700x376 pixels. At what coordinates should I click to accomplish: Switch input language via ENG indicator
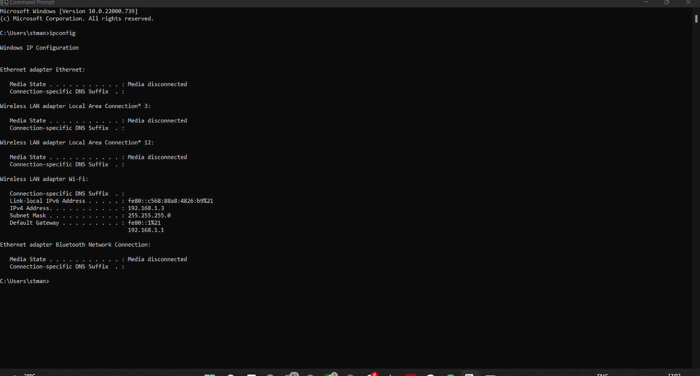pos(602,374)
